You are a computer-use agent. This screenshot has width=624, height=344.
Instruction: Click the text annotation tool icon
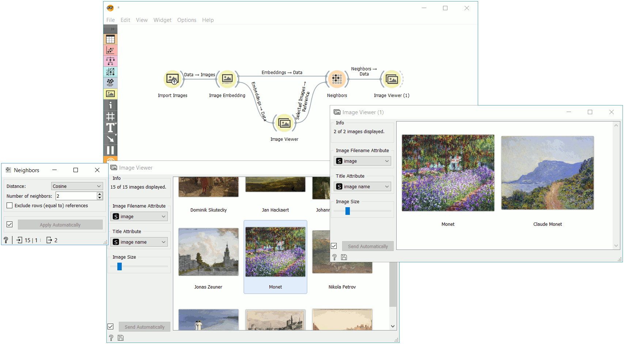point(110,128)
